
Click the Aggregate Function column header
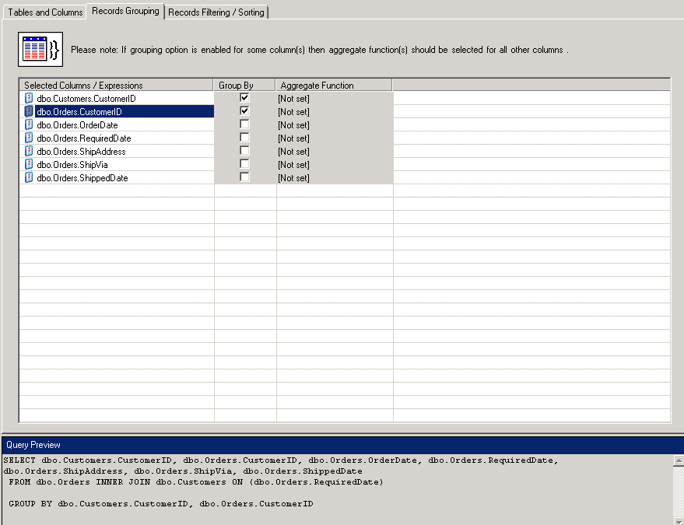click(x=334, y=86)
